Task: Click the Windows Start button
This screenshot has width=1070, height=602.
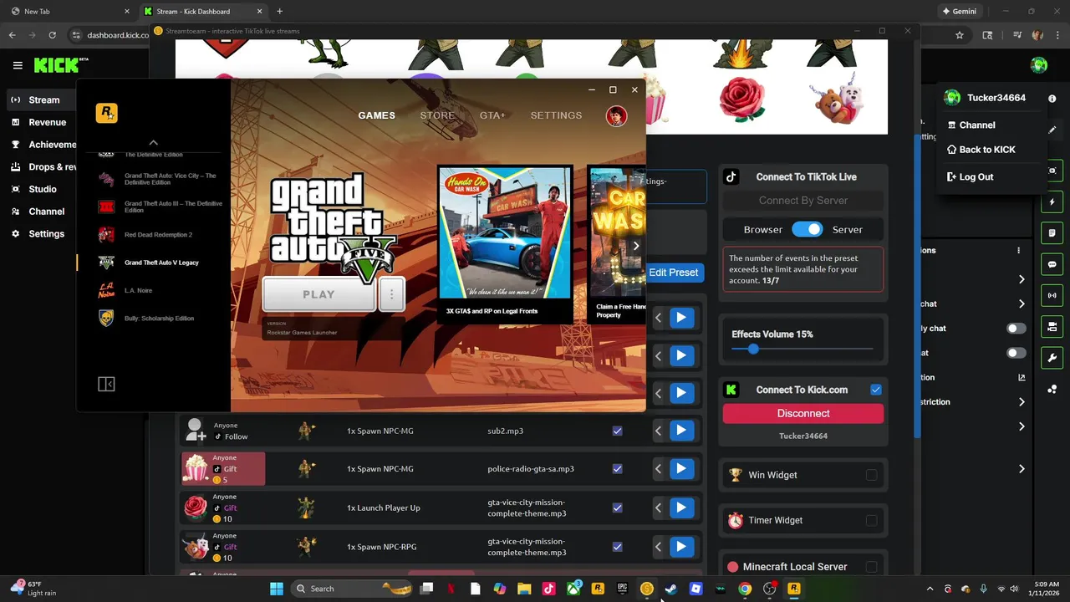Action: pos(277,589)
